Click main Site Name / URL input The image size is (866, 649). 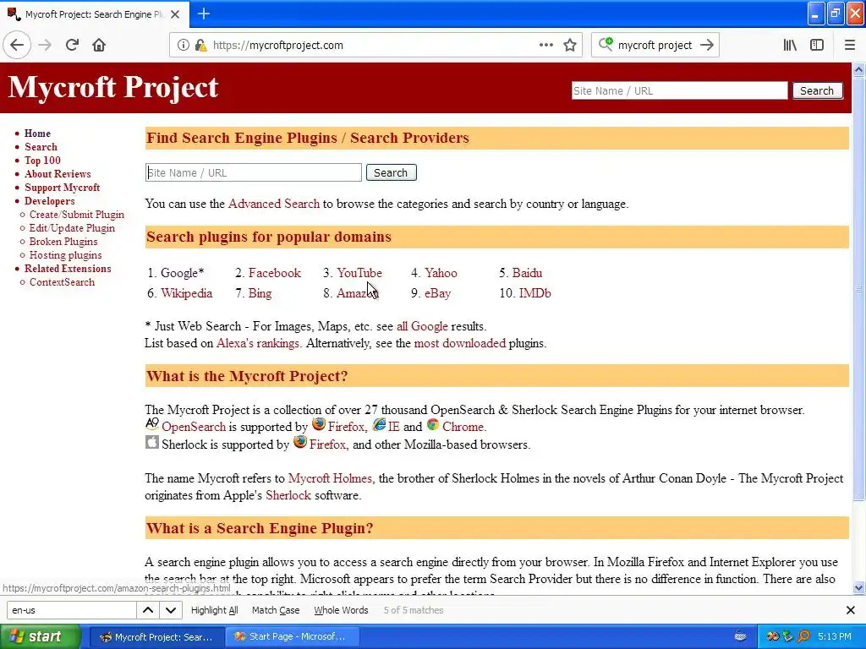[x=254, y=172]
